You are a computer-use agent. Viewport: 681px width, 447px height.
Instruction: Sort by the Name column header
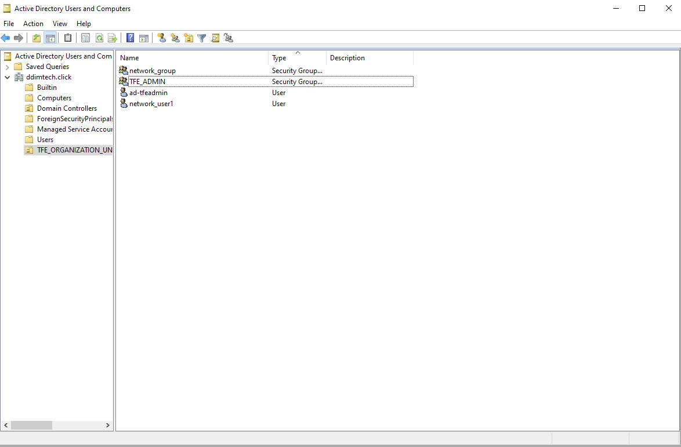click(x=193, y=58)
